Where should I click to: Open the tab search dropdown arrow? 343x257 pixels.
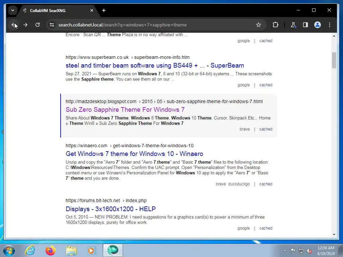13,10
